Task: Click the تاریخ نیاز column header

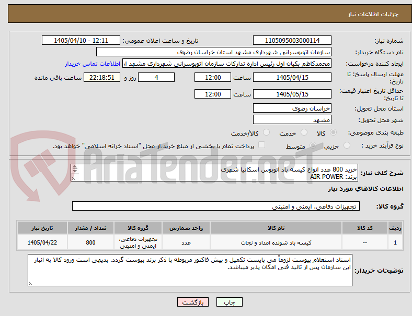Action: click(x=42, y=228)
